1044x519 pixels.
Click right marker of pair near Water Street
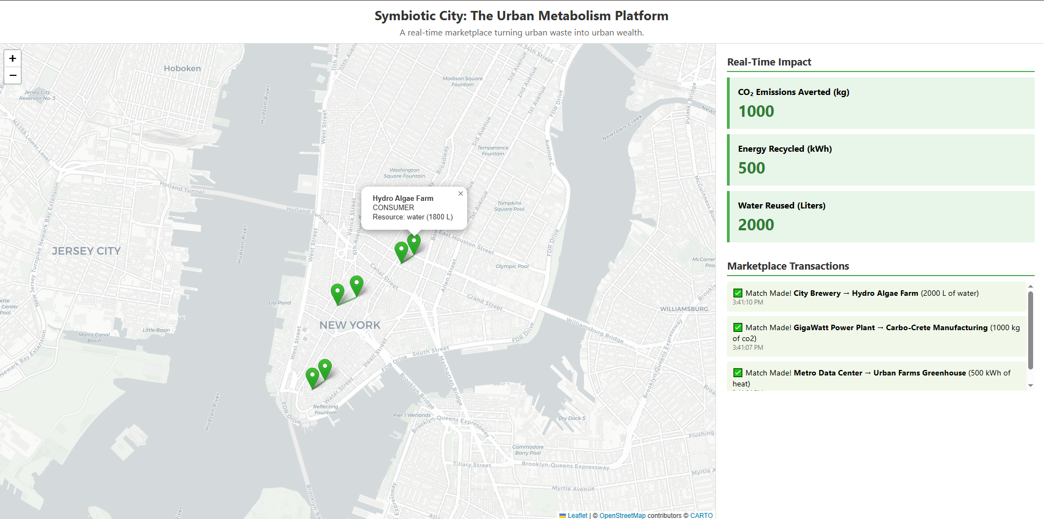tap(325, 368)
